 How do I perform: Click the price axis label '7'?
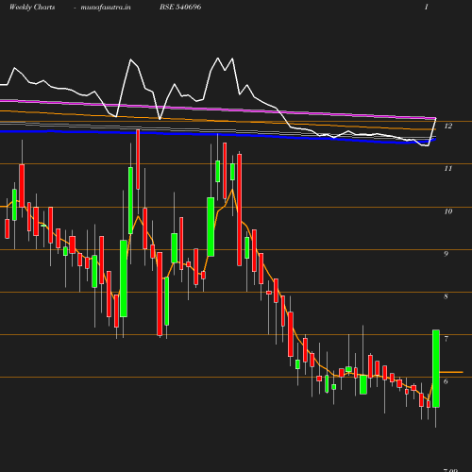[446, 339]
